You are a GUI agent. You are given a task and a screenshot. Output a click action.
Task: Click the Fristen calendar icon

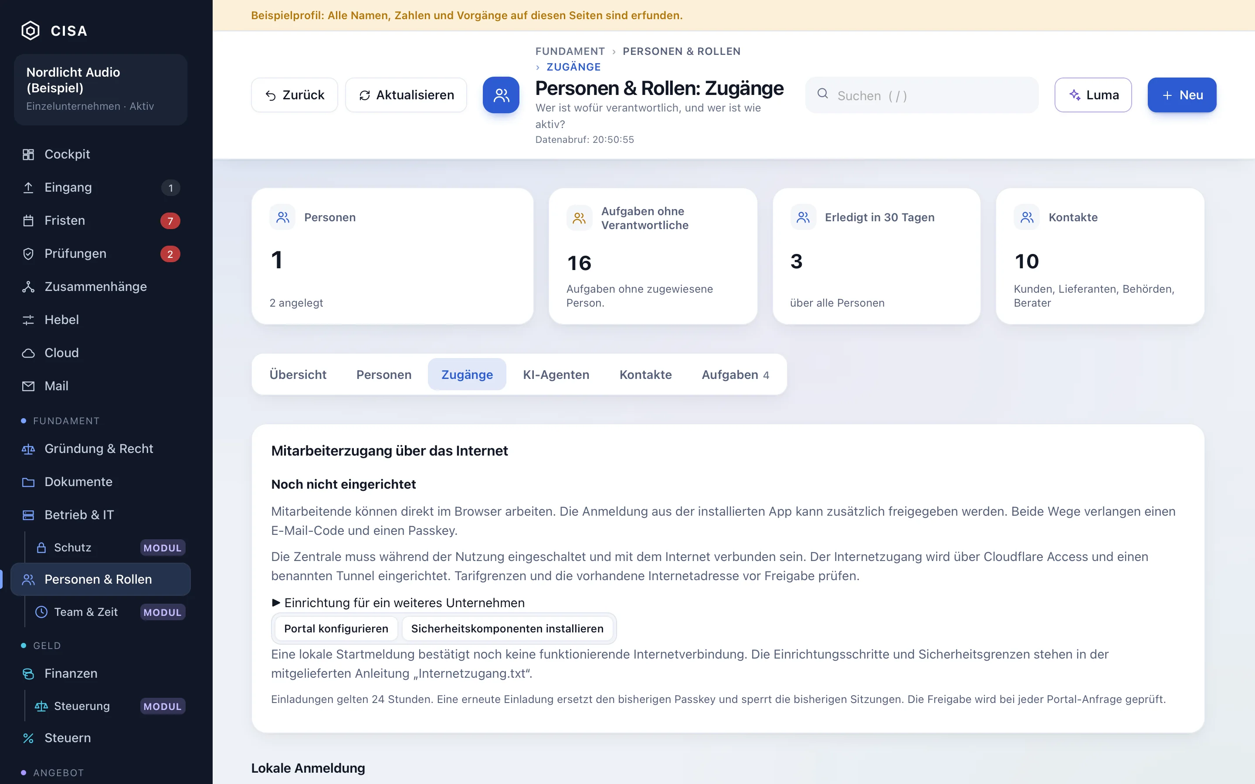pos(28,221)
